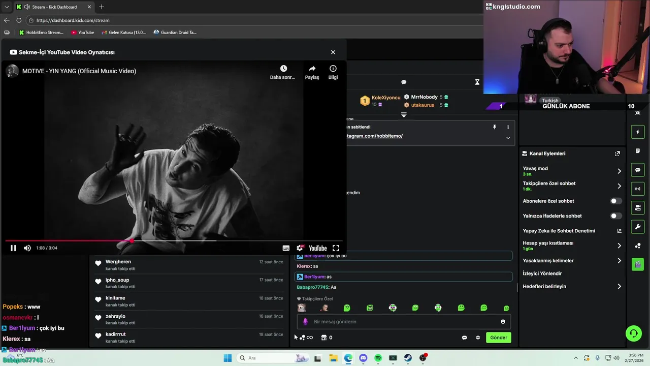The image size is (650, 366).
Task: Open chat settings gear beside Gönder
Action: point(478,338)
